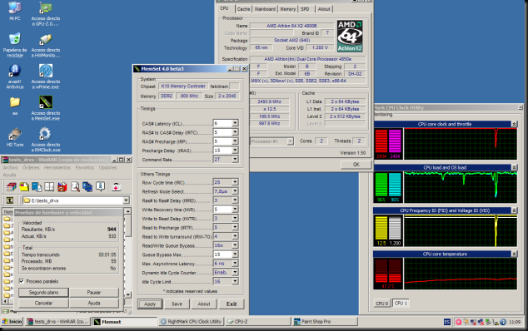Switch to the SPD tab in CPU-Z
The width and height of the screenshot is (528, 331).
tap(305, 9)
